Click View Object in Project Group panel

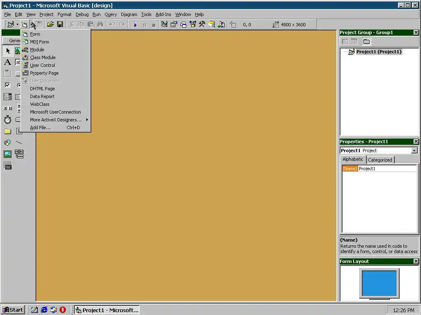pyautogui.click(x=354, y=41)
